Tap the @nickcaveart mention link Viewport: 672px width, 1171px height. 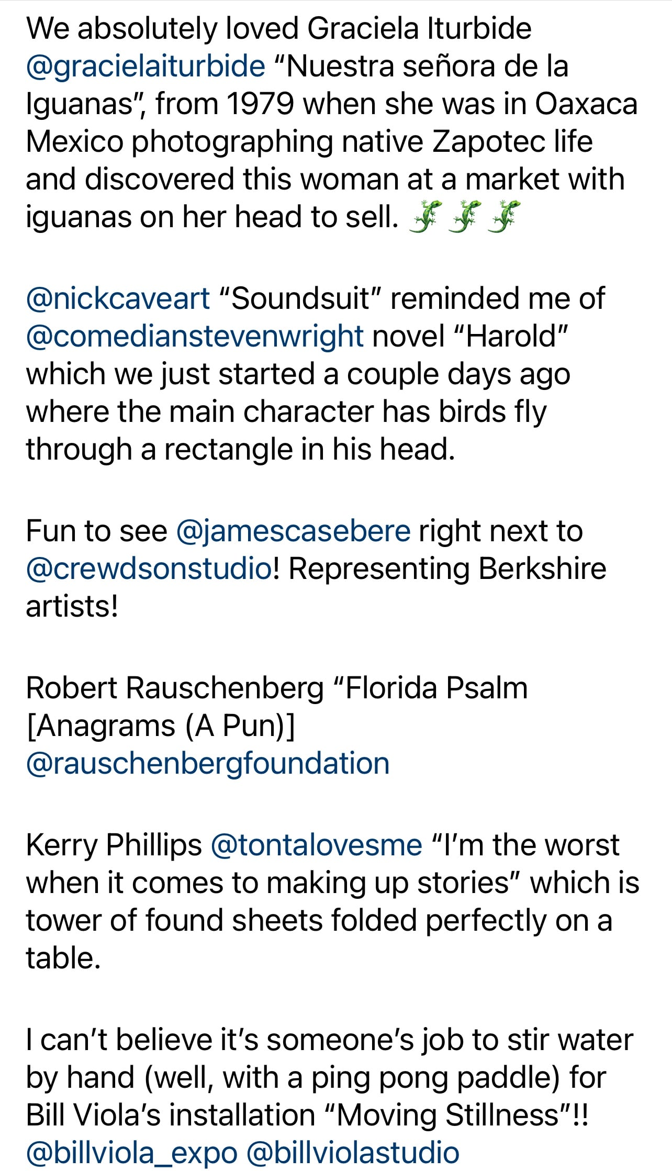coord(118,299)
